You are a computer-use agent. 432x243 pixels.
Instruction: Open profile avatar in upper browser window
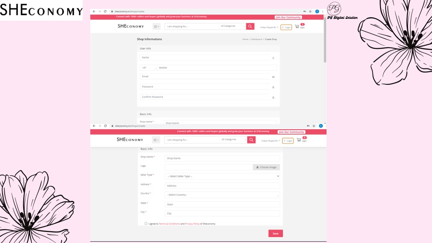[317, 11]
